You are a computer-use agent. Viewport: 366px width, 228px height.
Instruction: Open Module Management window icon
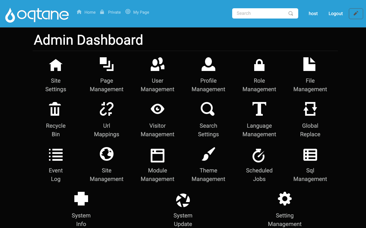point(158,156)
